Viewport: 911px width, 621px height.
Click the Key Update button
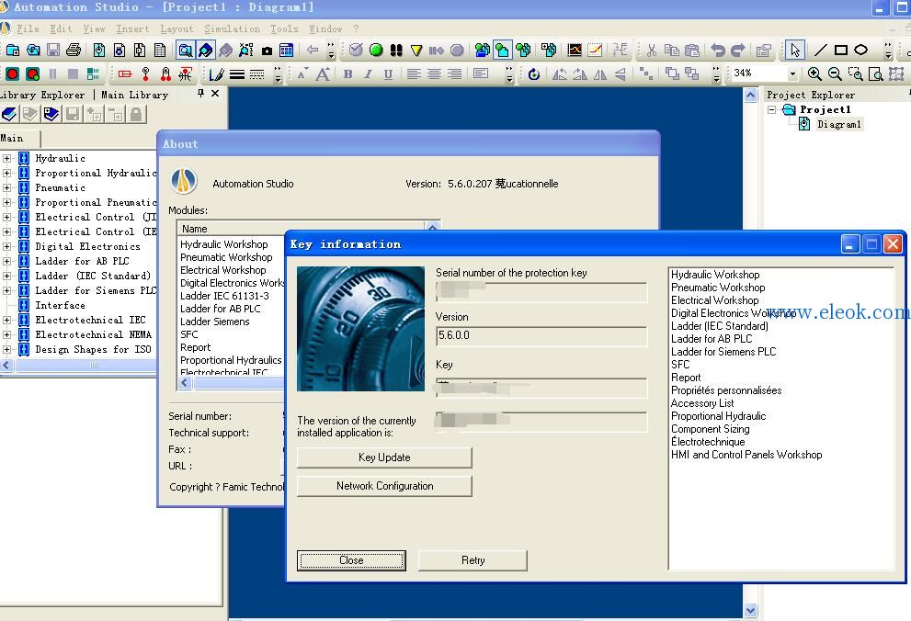pos(384,457)
